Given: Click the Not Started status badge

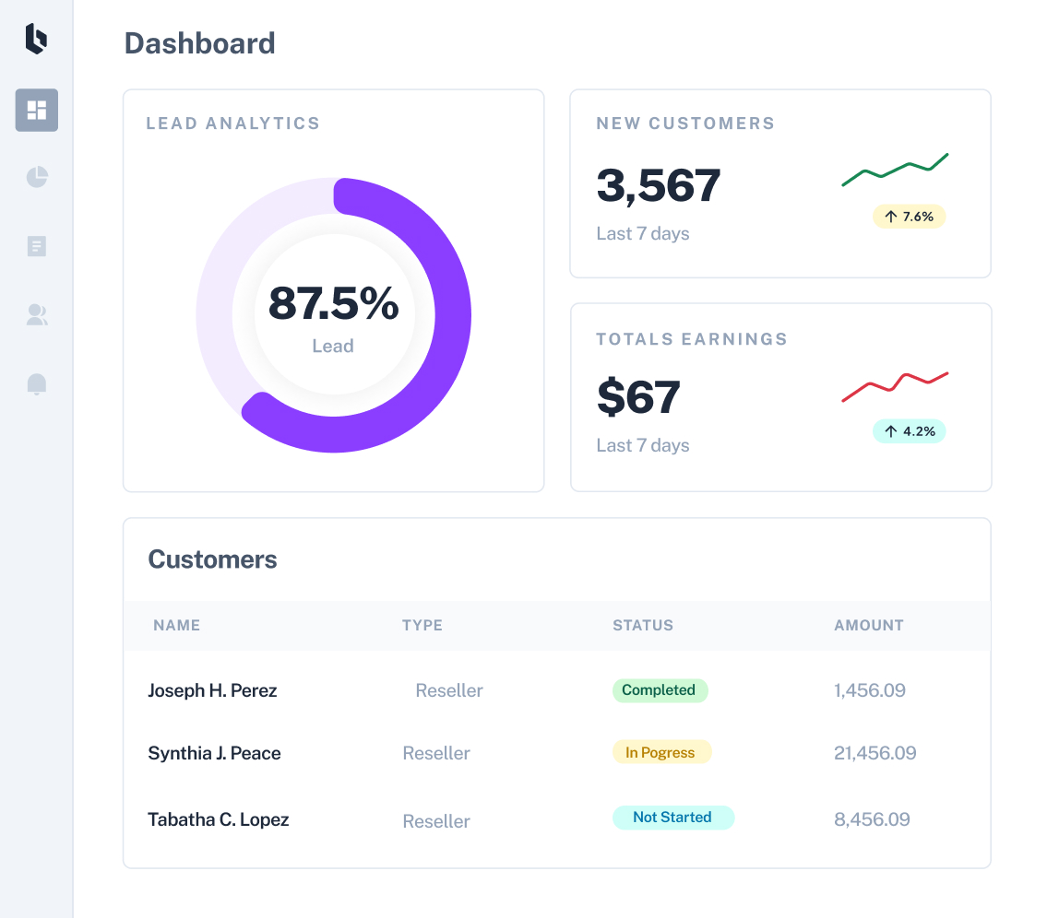Looking at the screenshot, I should pos(672,818).
